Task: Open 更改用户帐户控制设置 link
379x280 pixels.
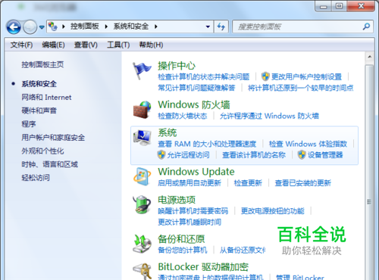Action: point(306,76)
